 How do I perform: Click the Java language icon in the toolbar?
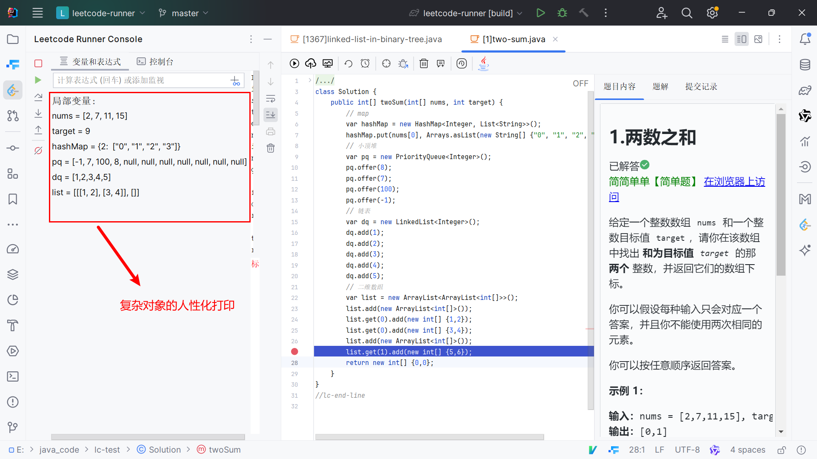(483, 64)
